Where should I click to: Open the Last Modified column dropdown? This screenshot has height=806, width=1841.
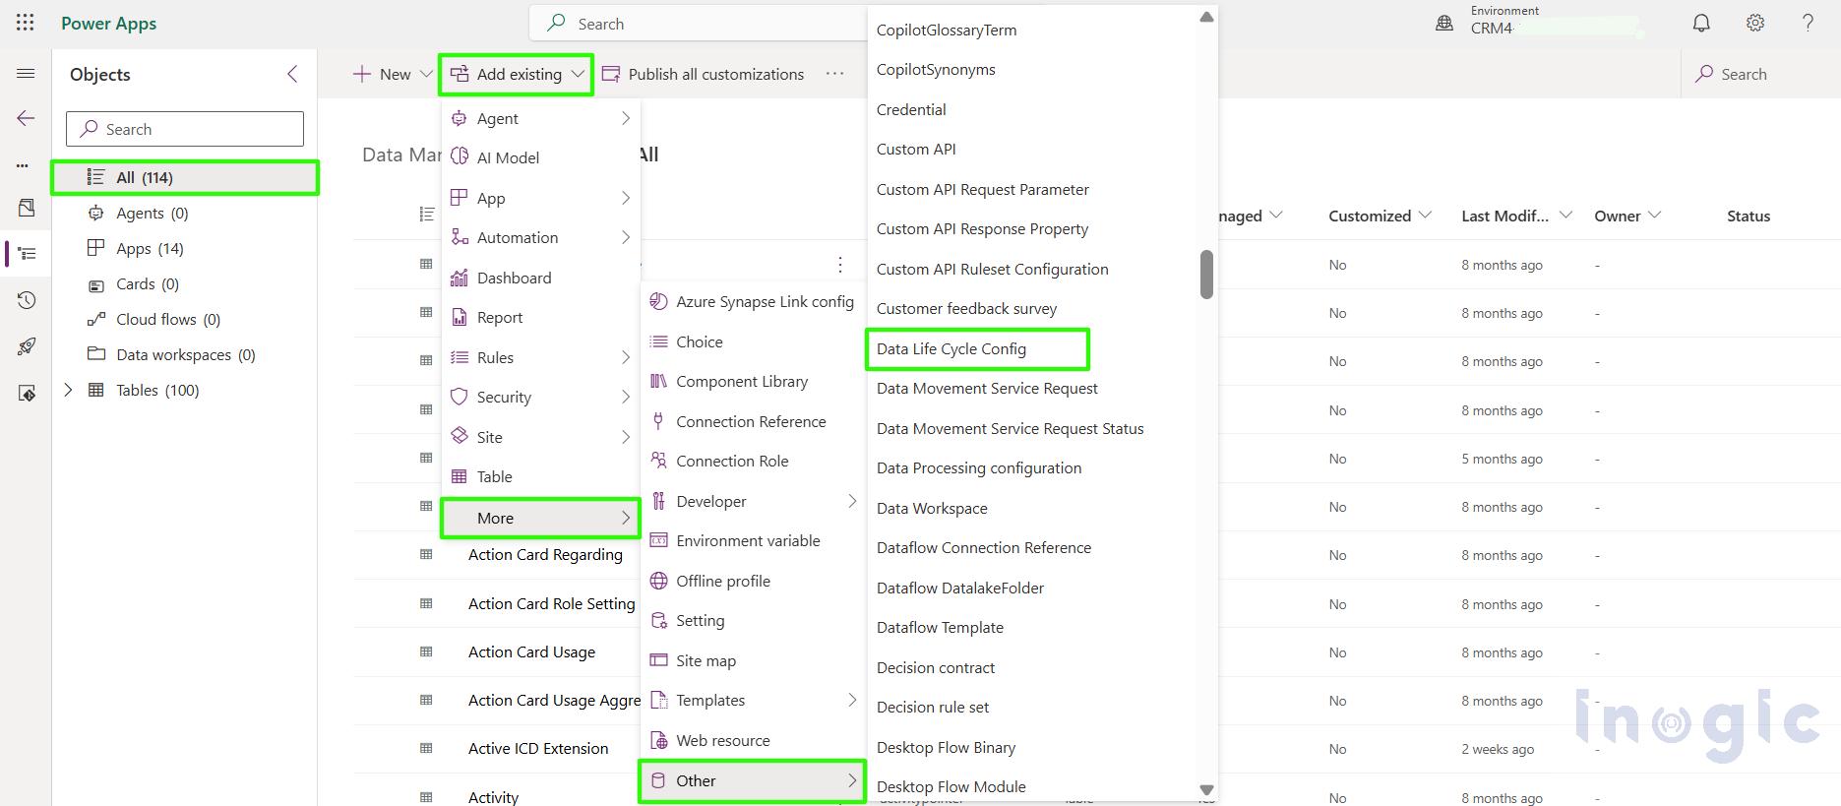coord(1565,215)
